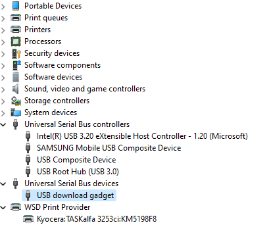The image size is (269, 248).
Task: Click the Print queues printer icon
Action: point(16,18)
